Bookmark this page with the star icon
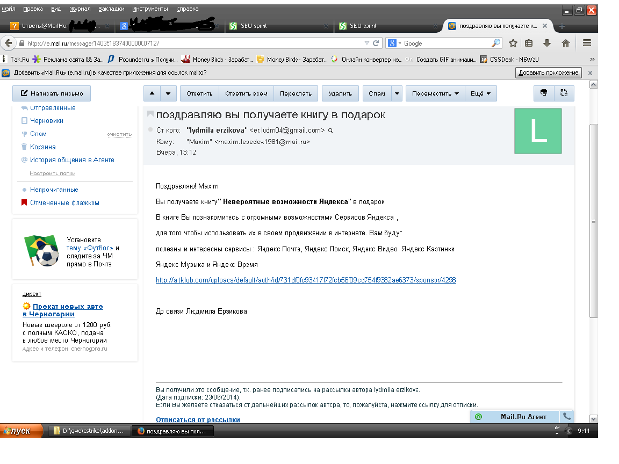619x464 pixels. [513, 44]
